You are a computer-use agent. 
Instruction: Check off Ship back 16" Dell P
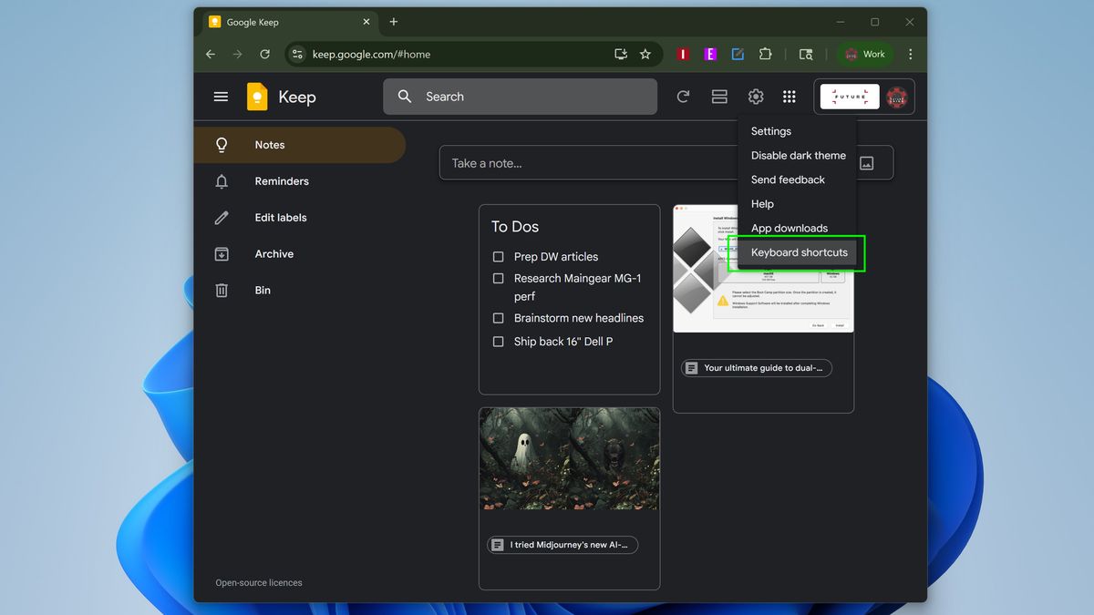[499, 342]
